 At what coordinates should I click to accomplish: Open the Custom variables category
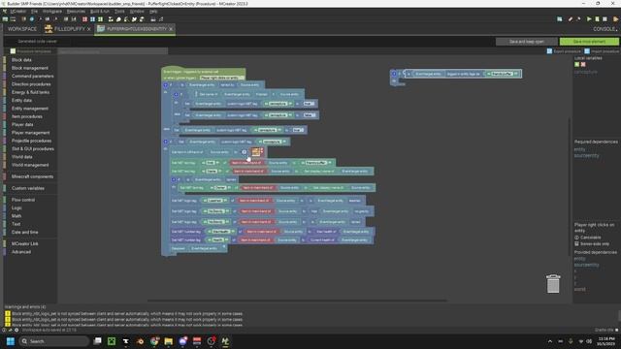(x=28, y=188)
